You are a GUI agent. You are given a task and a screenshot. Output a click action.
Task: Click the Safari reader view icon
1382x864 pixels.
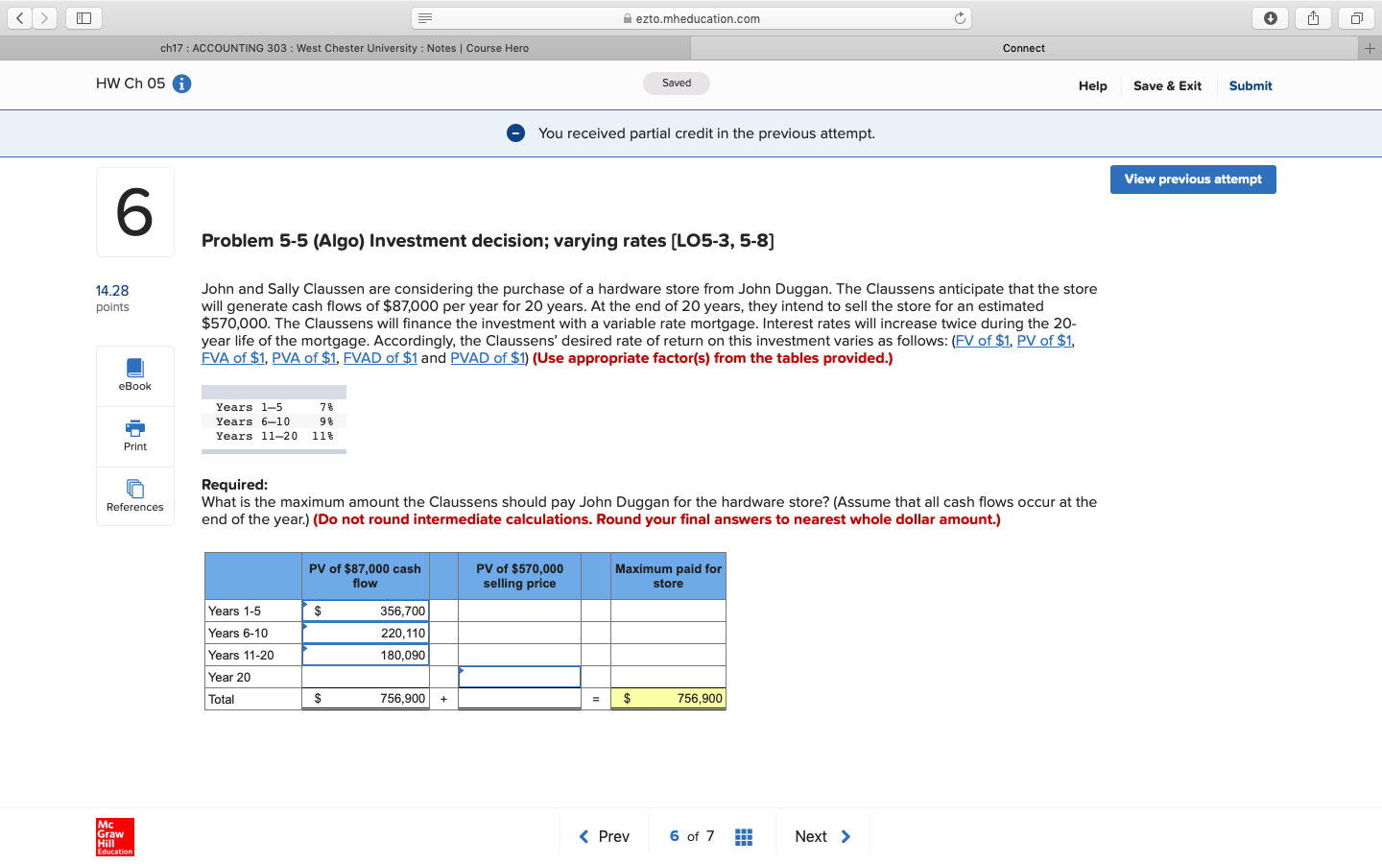tap(423, 16)
